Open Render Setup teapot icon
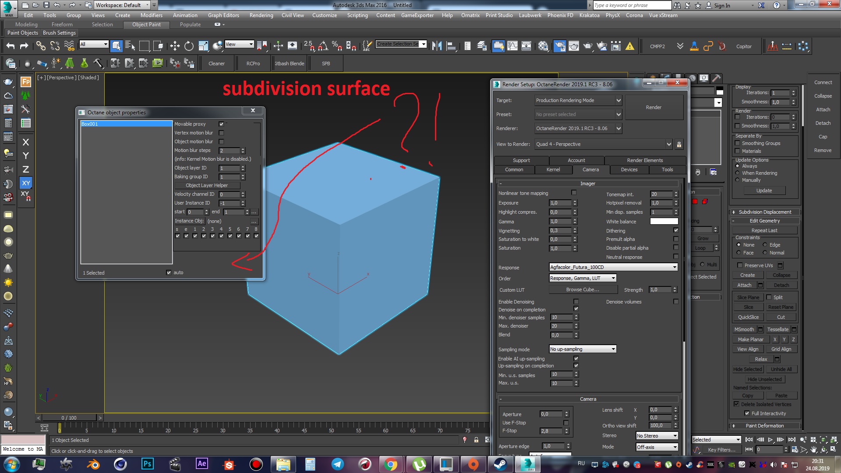 click(x=560, y=46)
